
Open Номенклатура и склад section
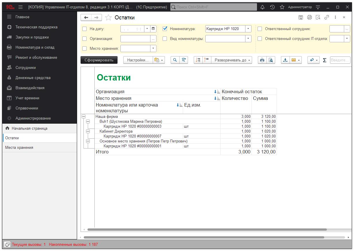[x=35, y=47]
